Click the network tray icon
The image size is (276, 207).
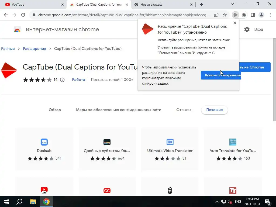[x=223, y=202]
